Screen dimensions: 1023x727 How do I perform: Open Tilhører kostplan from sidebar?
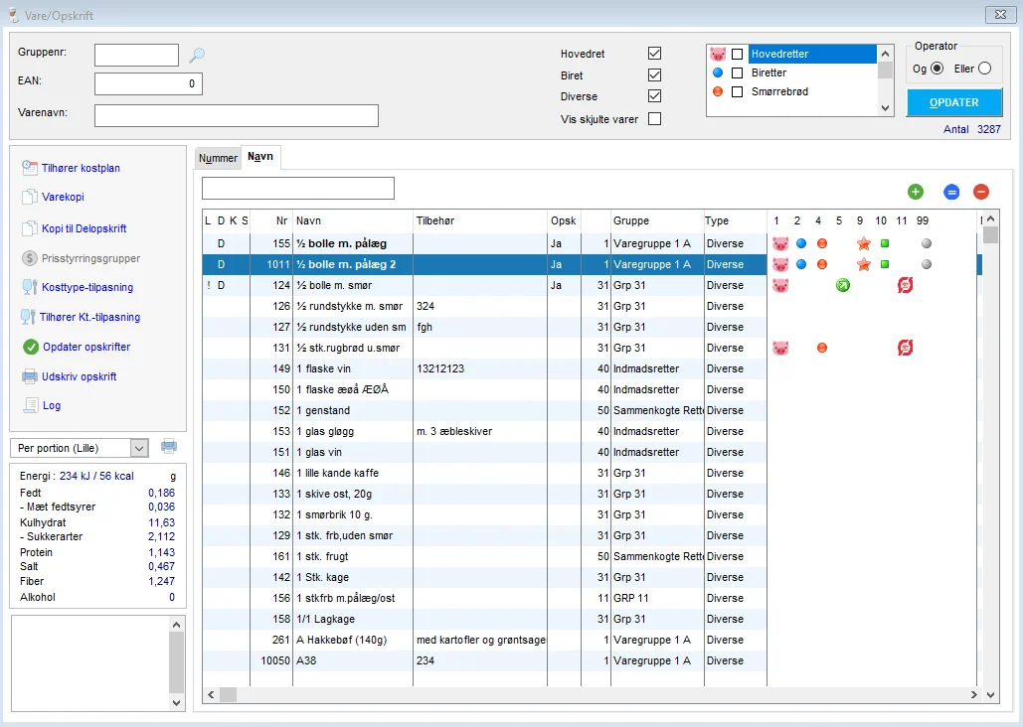point(80,169)
